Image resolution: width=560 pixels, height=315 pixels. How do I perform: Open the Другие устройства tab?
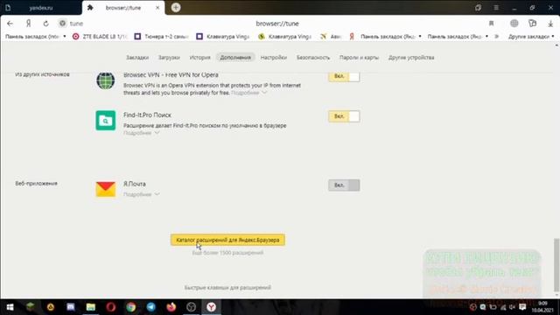411,58
